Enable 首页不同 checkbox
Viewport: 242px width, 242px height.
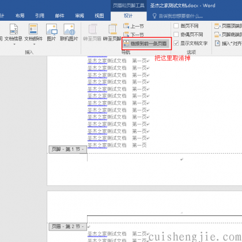[x=176, y=26]
